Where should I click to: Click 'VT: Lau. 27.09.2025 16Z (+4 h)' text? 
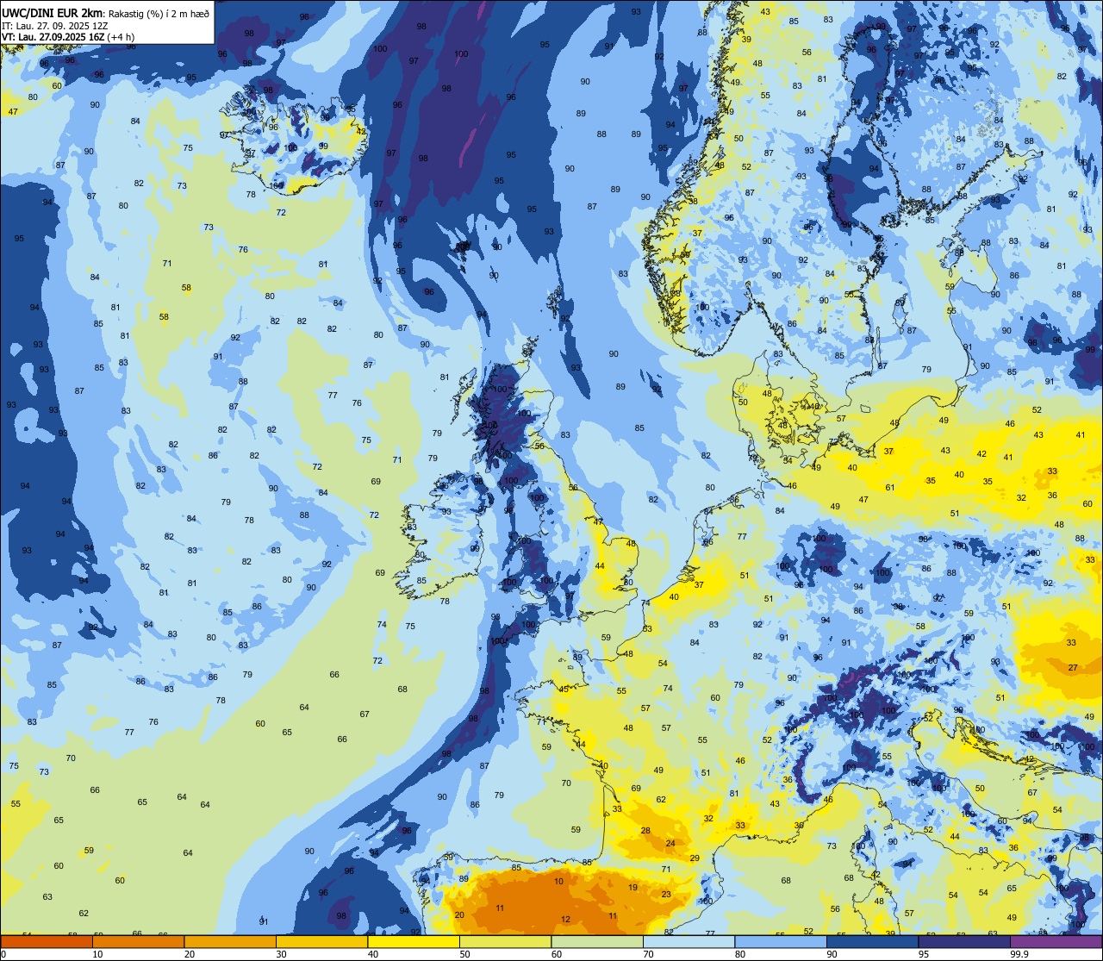point(68,37)
